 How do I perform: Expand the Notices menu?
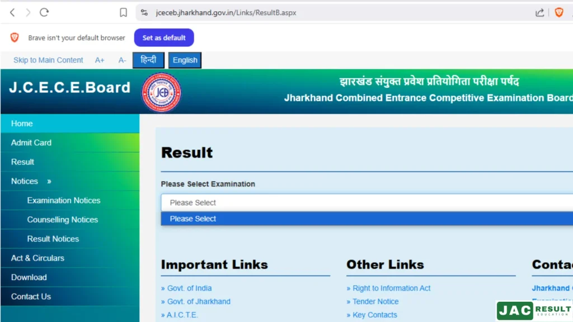coord(70,181)
